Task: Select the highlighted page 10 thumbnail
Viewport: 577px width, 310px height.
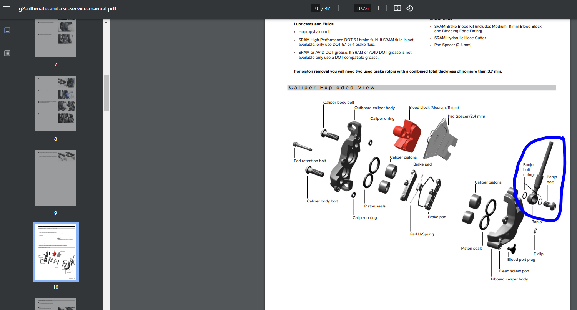Action: coord(56,252)
